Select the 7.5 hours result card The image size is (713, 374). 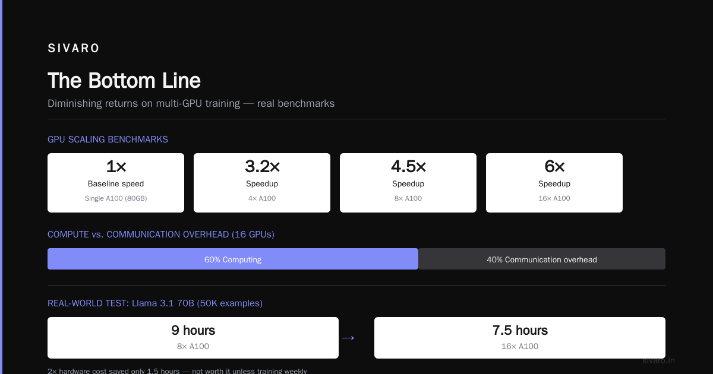click(520, 338)
